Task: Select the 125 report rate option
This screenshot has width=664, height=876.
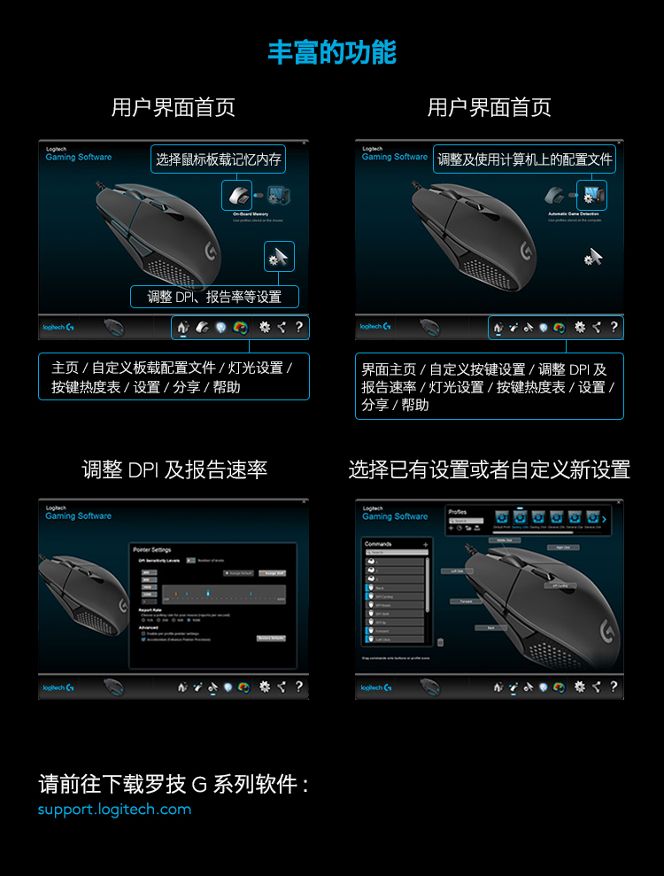Action: pos(143,620)
